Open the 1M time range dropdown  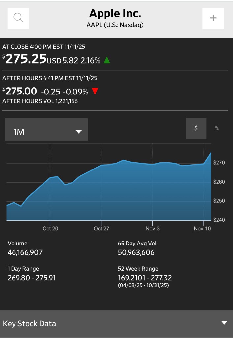tap(46, 131)
